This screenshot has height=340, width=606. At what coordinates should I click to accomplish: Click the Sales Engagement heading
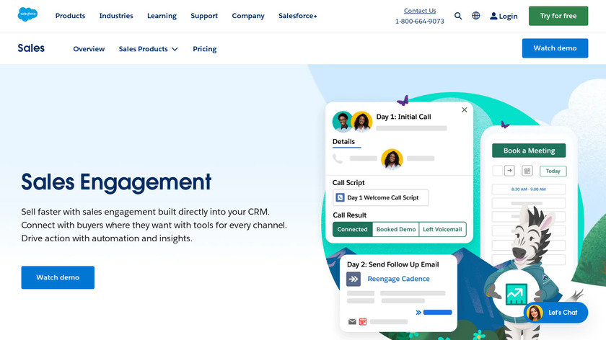tap(116, 182)
